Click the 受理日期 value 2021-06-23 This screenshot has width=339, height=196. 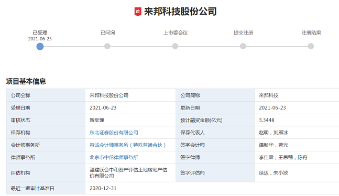pyautogui.click(x=103, y=108)
